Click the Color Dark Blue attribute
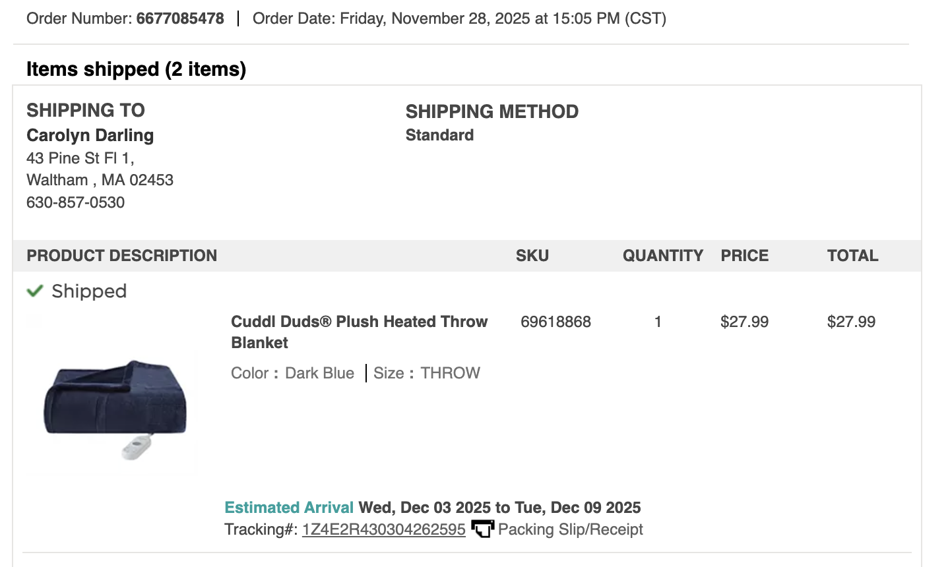The width and height of the screenshot is (950, 567). point(293,373)
